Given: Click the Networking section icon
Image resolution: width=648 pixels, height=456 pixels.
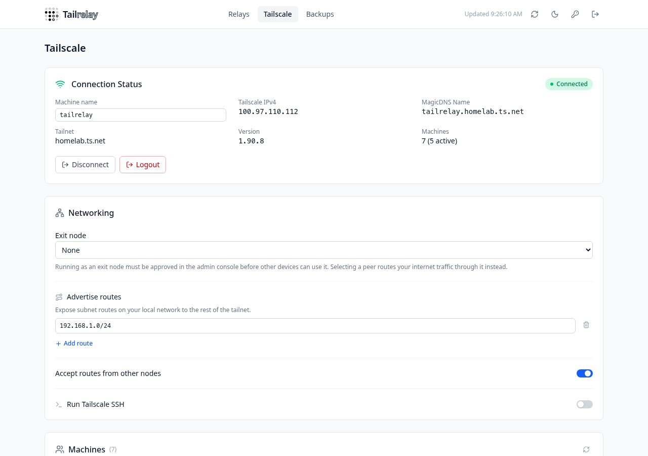Looking at the screenshot, I should click(60, 213).
